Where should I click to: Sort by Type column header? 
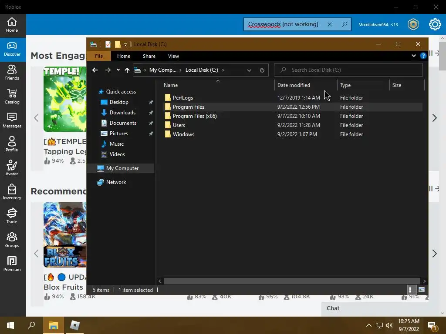[363, 85]
